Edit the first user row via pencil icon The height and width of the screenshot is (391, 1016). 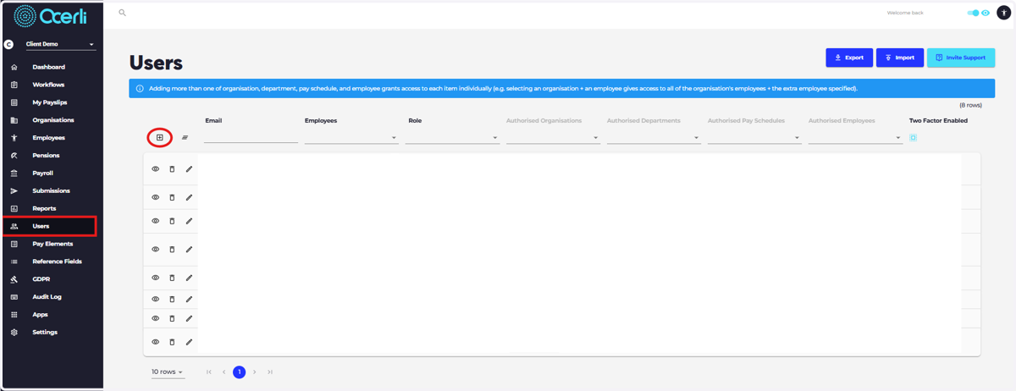(x=189, y=169)
